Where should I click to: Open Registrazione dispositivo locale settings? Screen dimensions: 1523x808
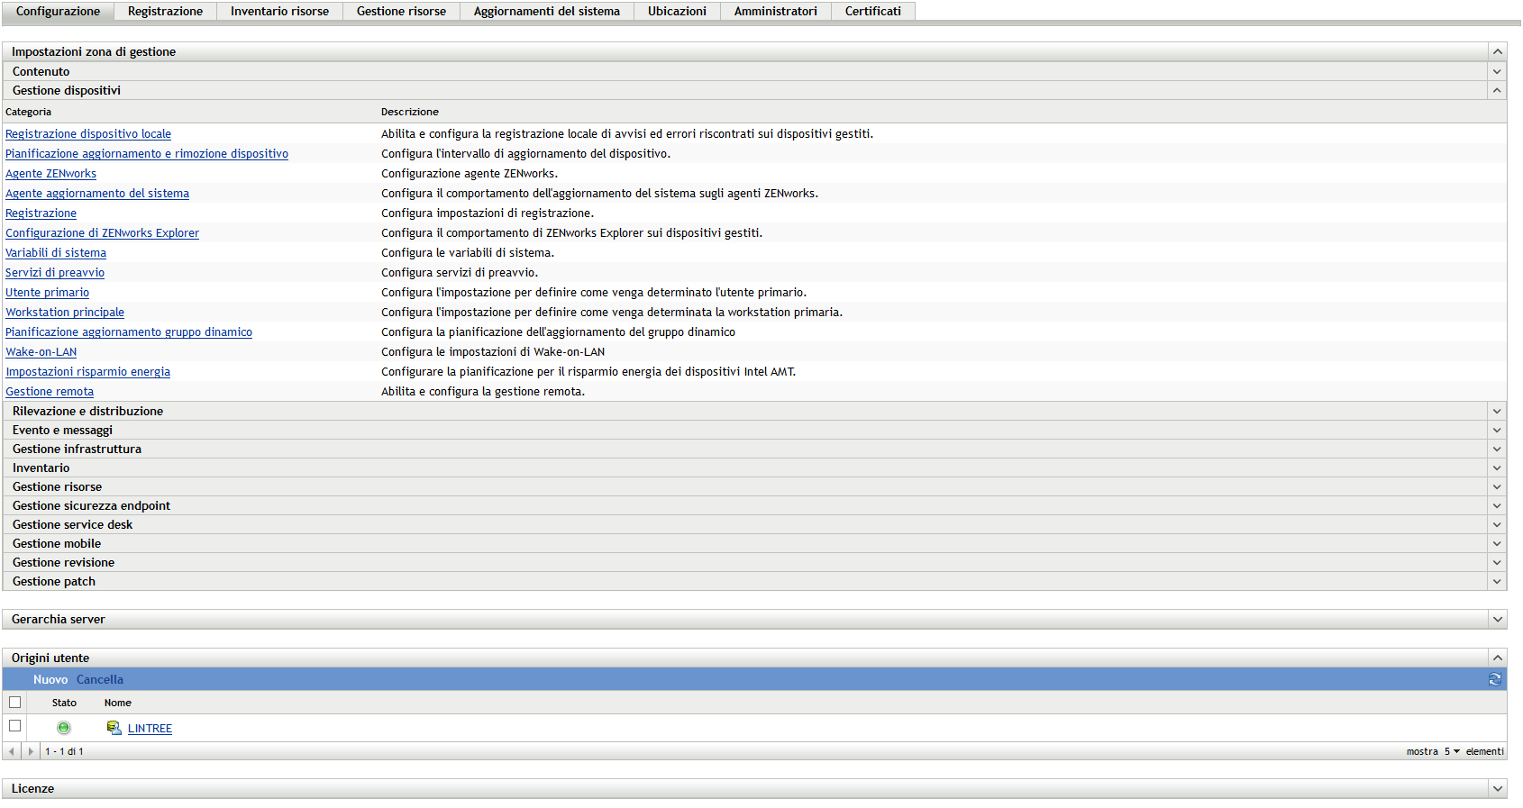[x=88, y=134]
